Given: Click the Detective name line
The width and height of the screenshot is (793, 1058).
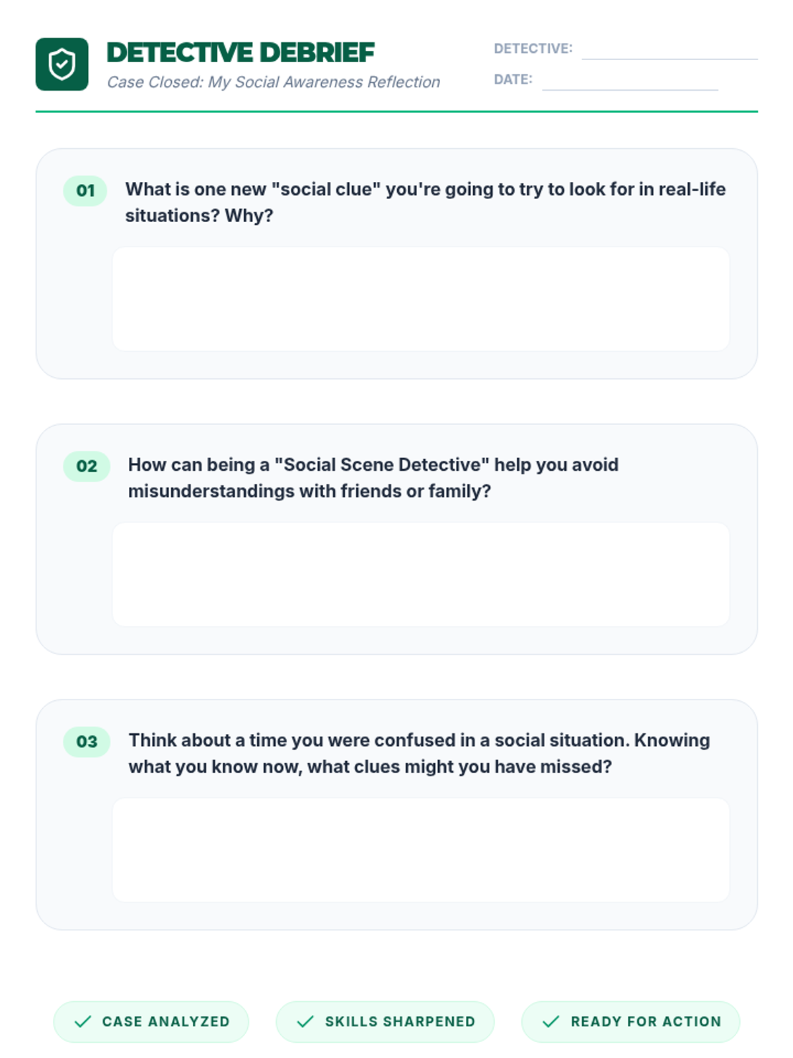Looking at the screenshot, I should (x=669, y=50).
